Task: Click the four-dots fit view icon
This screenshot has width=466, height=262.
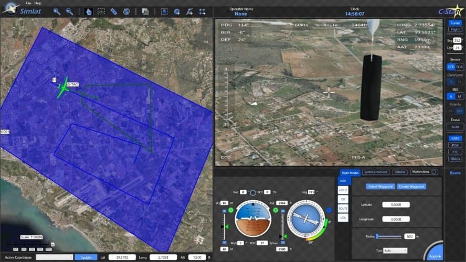Action: pos(202,12)
